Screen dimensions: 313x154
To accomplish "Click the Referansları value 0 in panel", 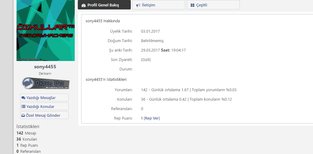I will 142,109.
